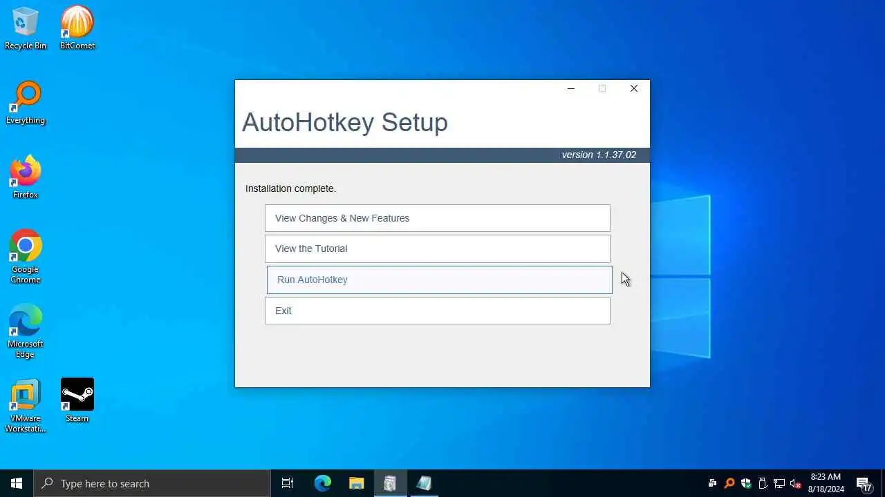Focus the taskbar search box
The image size is (885, 497).
[152, 483]
